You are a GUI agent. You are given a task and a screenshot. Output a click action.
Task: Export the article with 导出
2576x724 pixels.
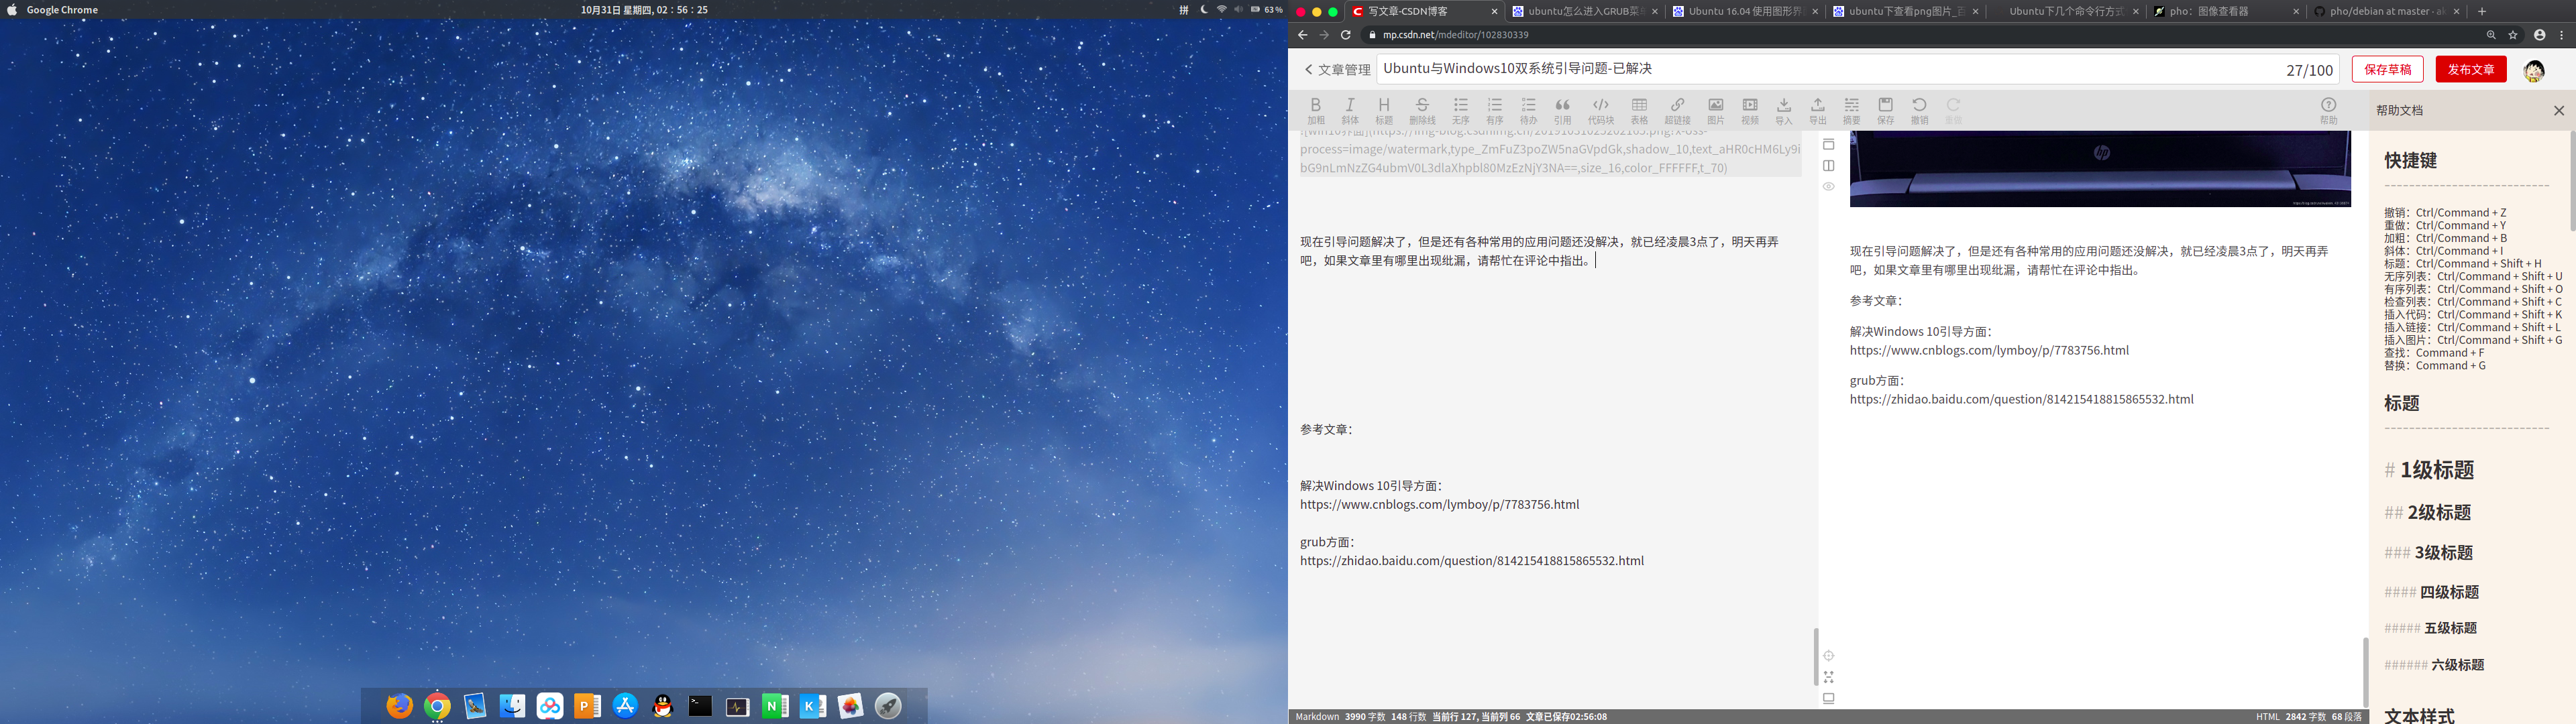point(1818,110)
